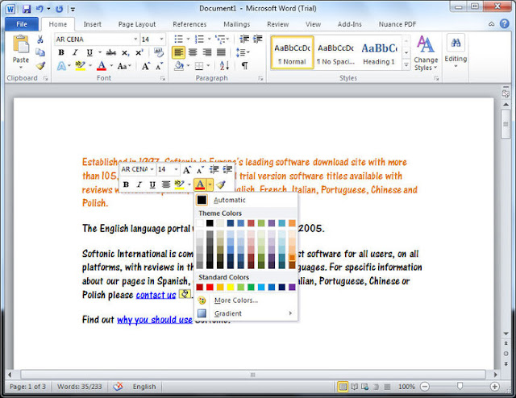Open Word Help question mark icon

tap(505, 23)
